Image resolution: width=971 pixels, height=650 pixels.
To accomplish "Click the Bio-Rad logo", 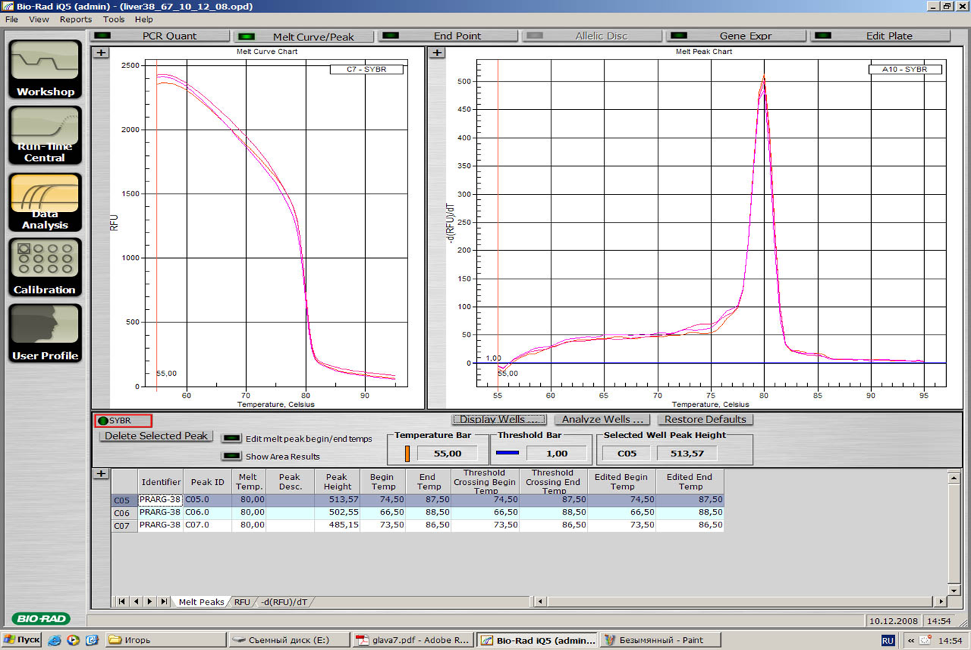I will point(41,619).
